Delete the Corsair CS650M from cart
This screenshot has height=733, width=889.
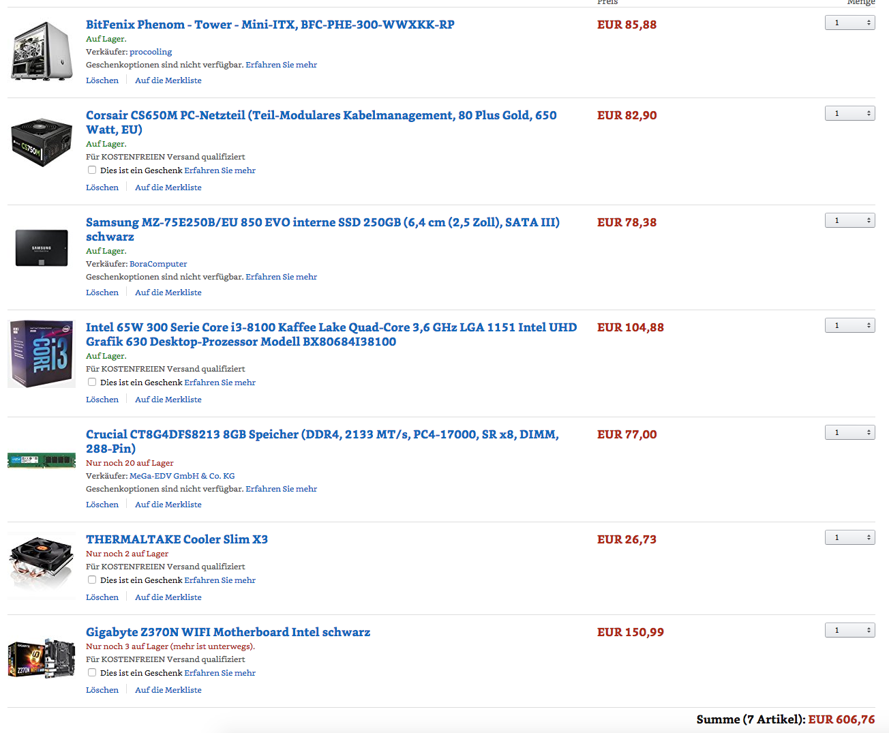pyautogui.click(x=102, y=188)
